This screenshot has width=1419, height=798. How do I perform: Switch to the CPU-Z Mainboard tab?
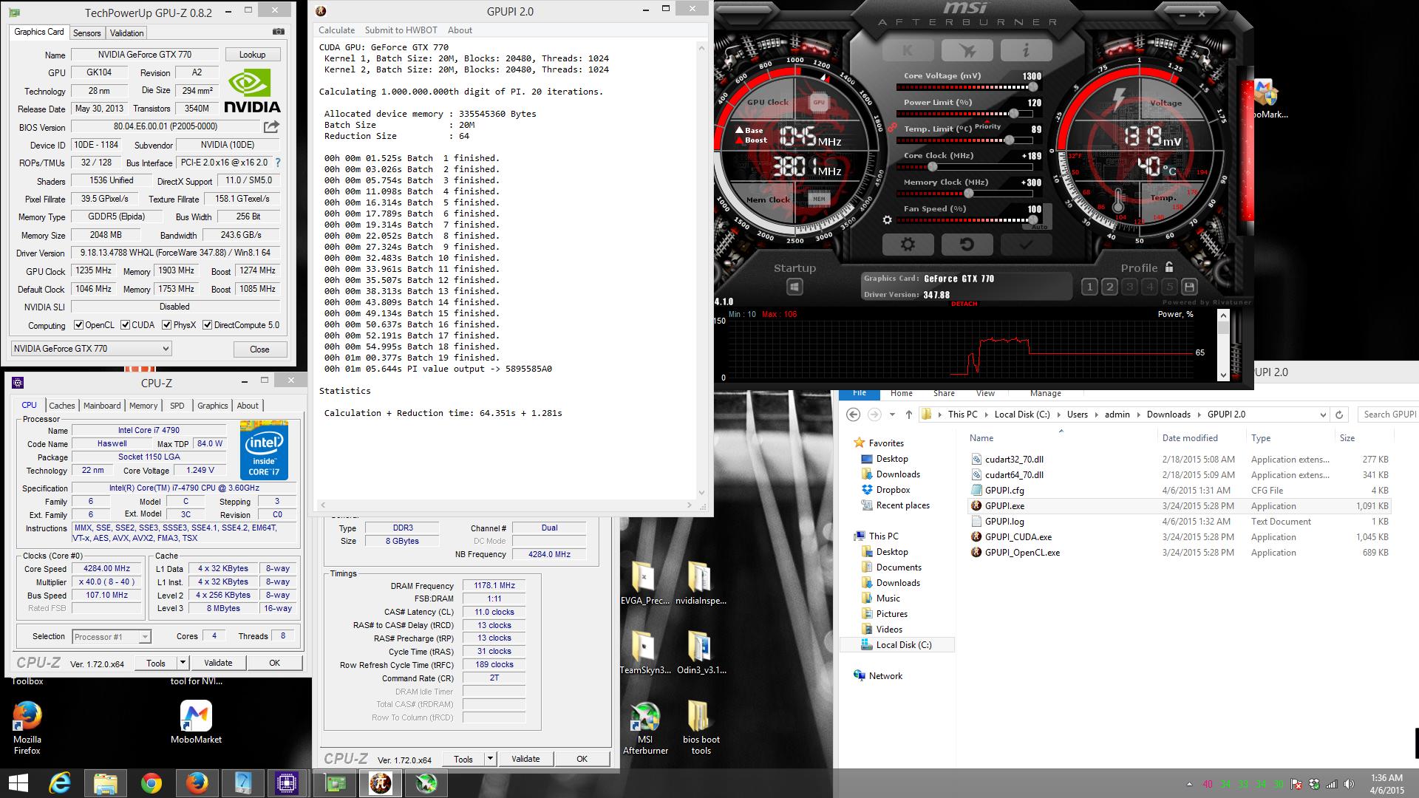pyautogui.click(x=102, y=406)
